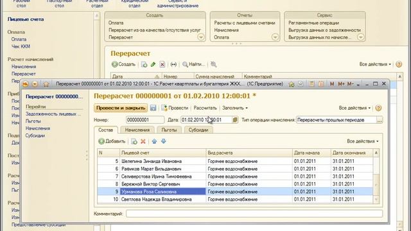Delete the row with the red X icon in the table toolbar
Viewport: 411px width, 231px height.
143,141
